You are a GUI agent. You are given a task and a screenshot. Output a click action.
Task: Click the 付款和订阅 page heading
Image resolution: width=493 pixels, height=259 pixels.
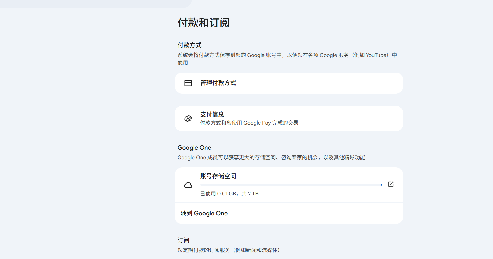tap(204, 23)
